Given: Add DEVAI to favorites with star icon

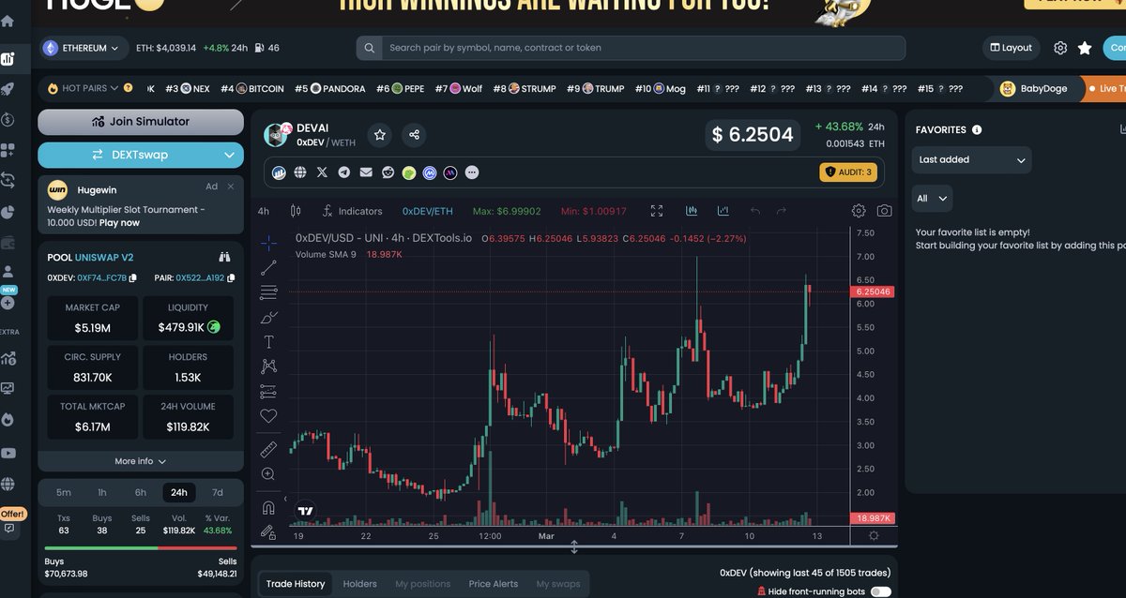Looking at the screenshot, I should pyautogui.click(x=379, y=135).
